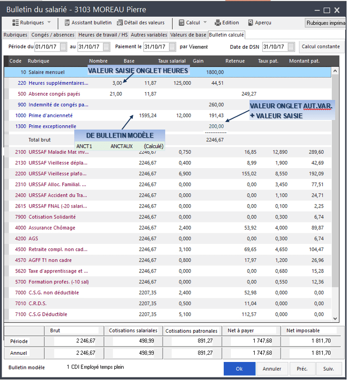
Task: Select the C.S.G Déductible row
Action: pos(168,314)
